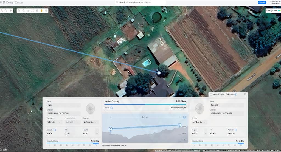Open the Frequency dropdown showing Wave AI
The height and width of the screenshot is (152, 281).
pyautogui.click(x=54, y=122)
